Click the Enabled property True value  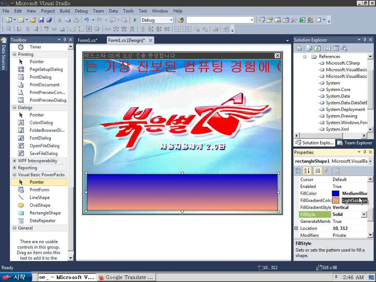tap(337, 186)
